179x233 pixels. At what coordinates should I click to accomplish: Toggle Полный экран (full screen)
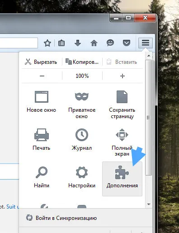tap(122, 143)
